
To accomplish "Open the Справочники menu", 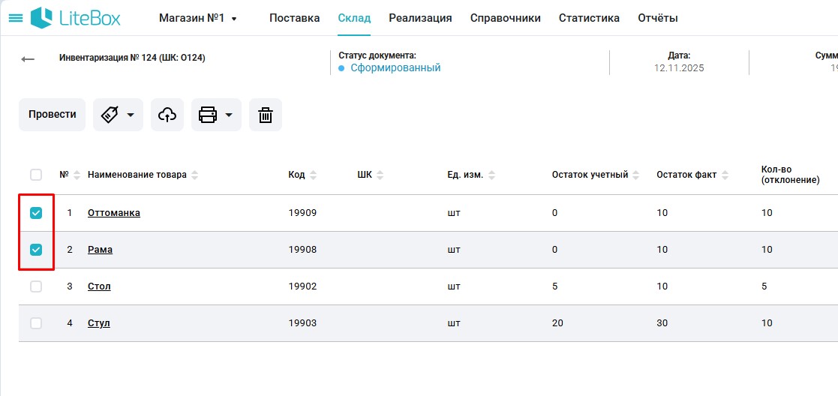I will click(x=506, y=18).
